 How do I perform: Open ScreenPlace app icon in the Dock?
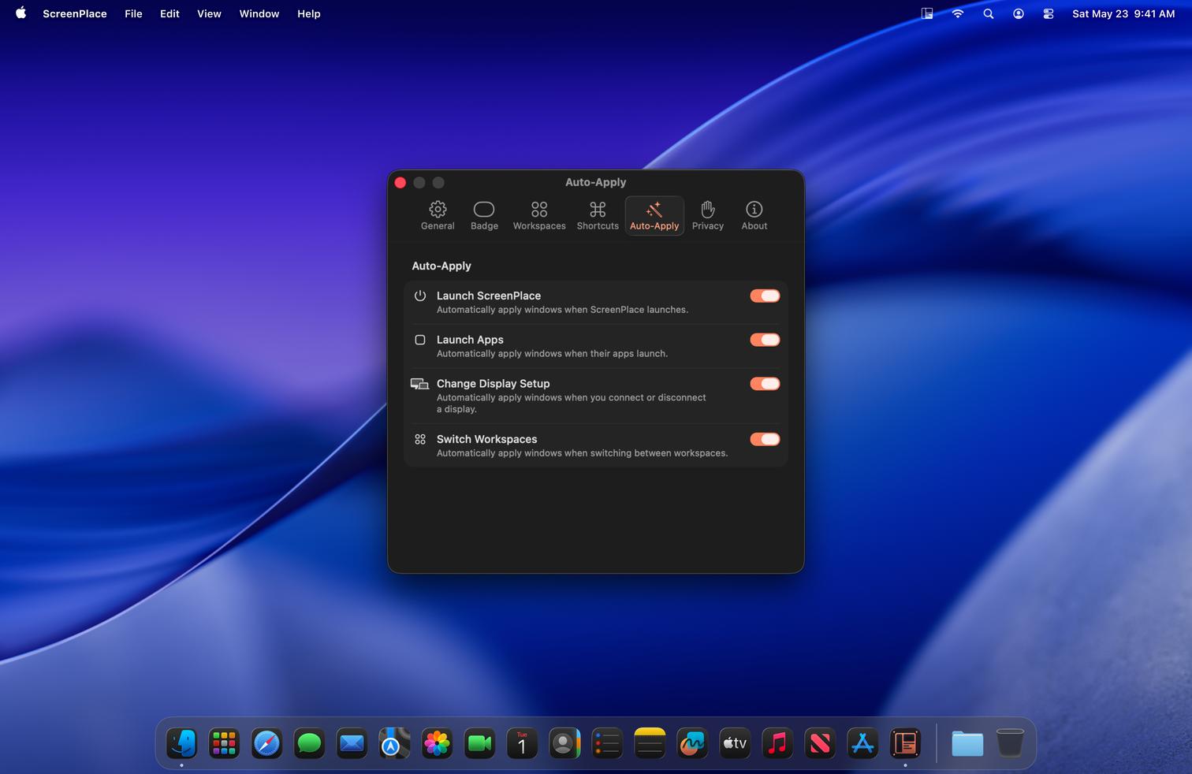click(x=905, y=743)
